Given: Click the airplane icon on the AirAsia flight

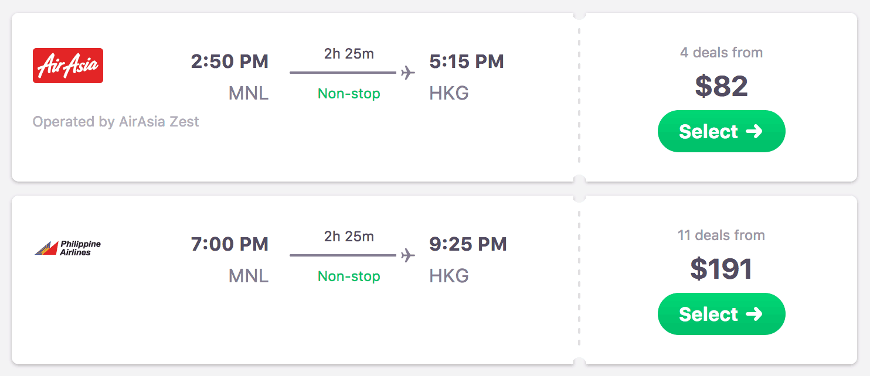Looking at the screenshot, I should coord(406,72).
